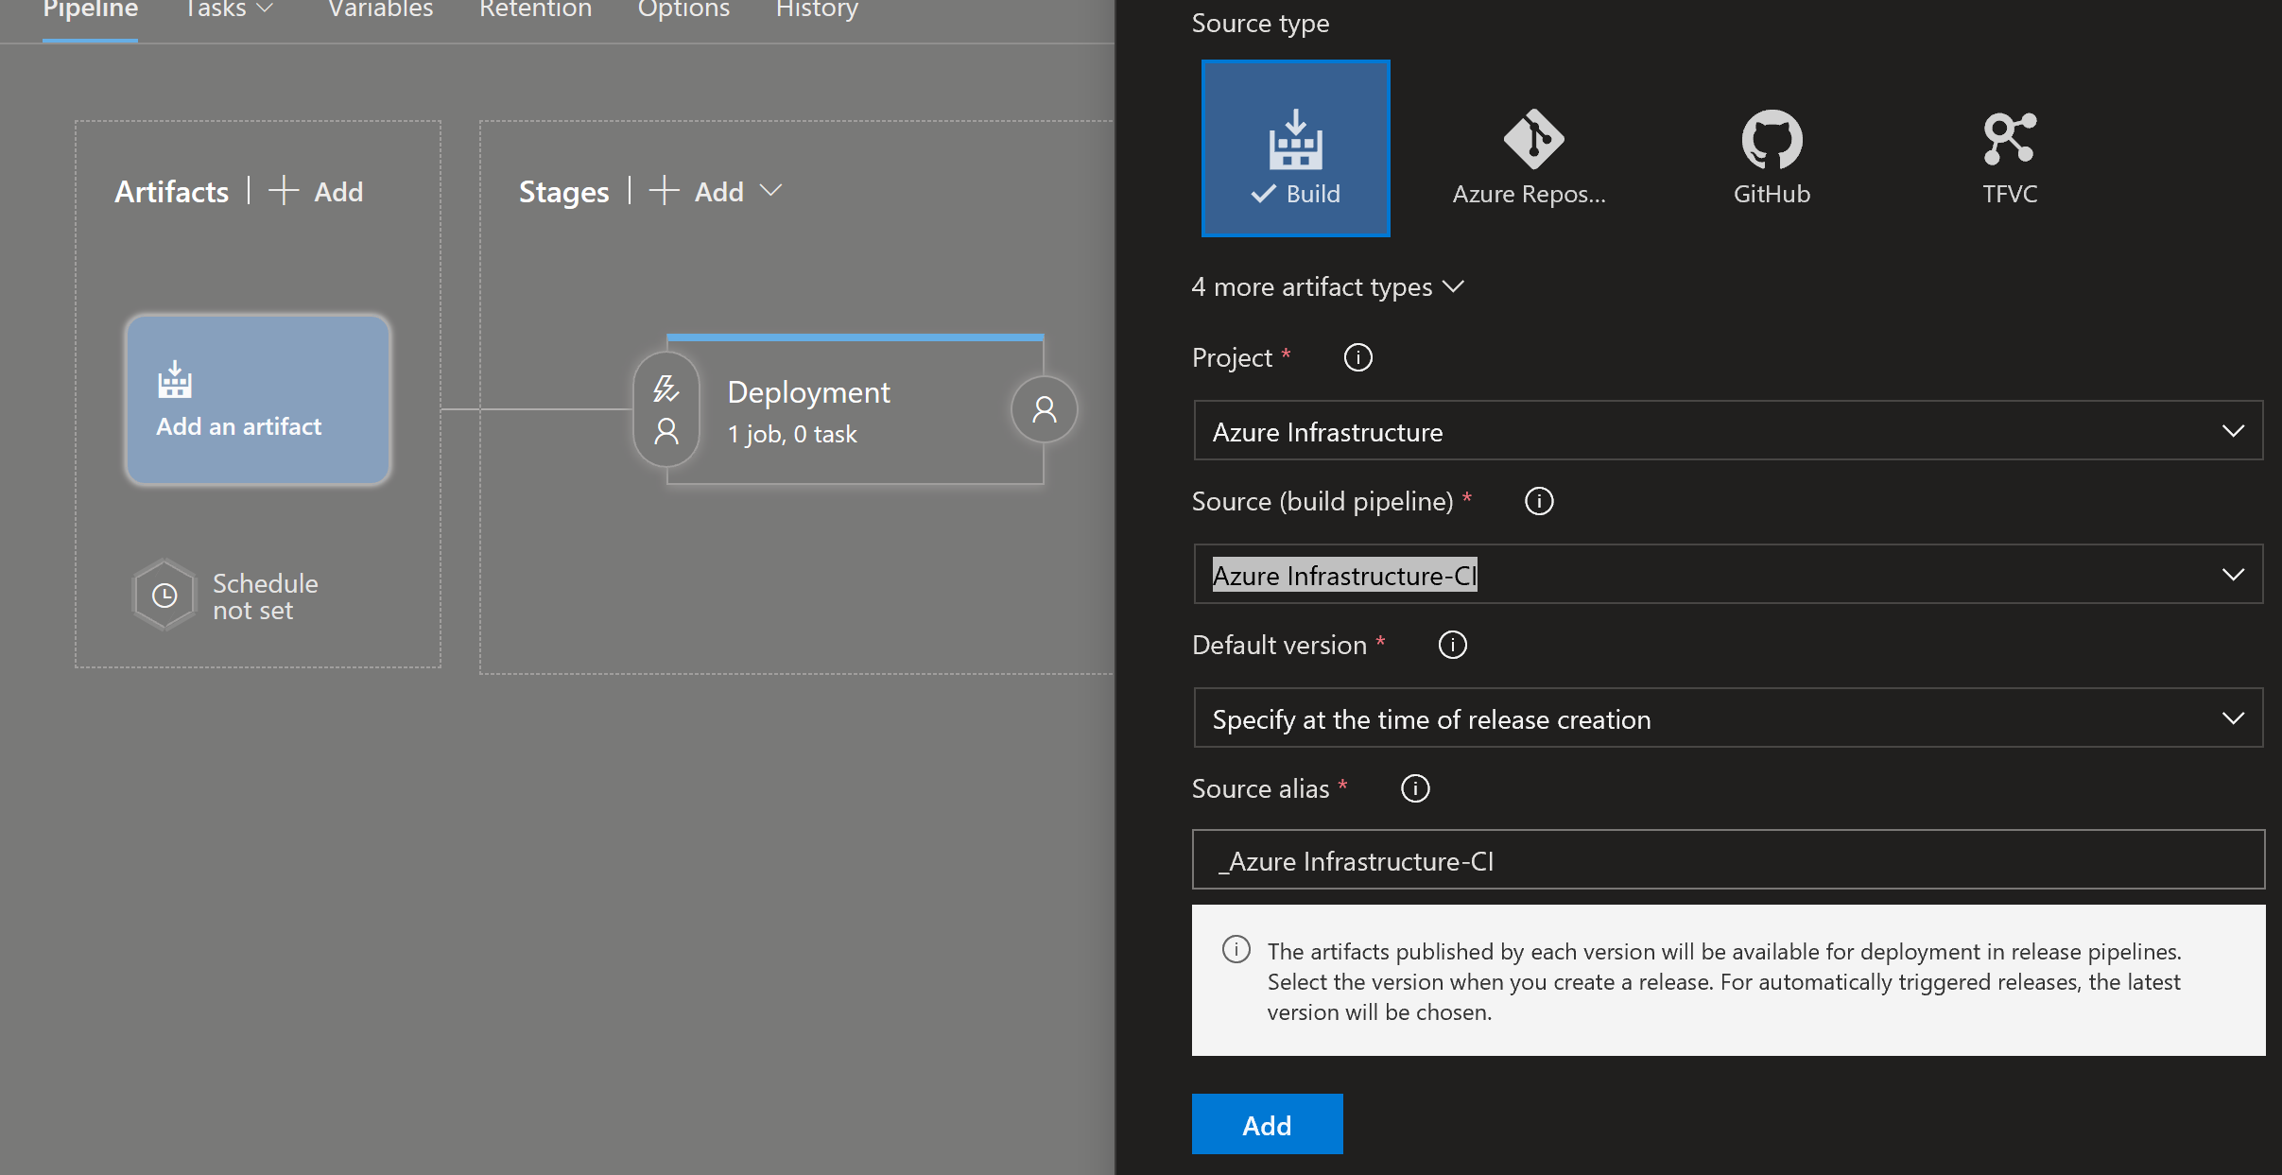Image resolution: width=2282 pixels, height=1175 pixels.
Task: Switch to the History tab
Action: tap(817, 9)
